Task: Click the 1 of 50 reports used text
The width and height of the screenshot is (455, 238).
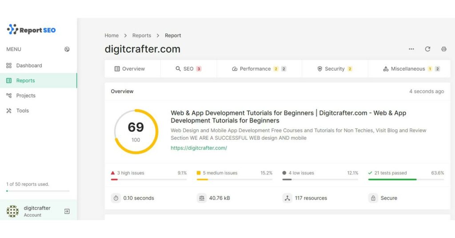Action: click(x=28, y=184)
